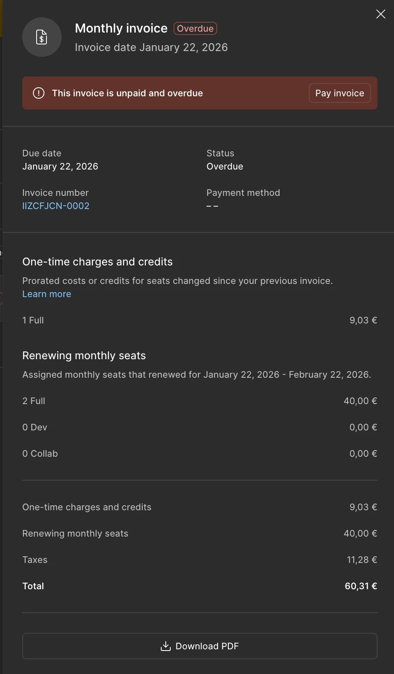Screen dimensions: 394x674
Task: Click the Payment method dashes value
Action: (212, 206)
